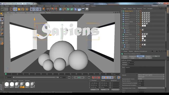Screen dimensions: 169x95
Task: Open the Объект coordinate mode dropdown
Action: tap(95, 90)
